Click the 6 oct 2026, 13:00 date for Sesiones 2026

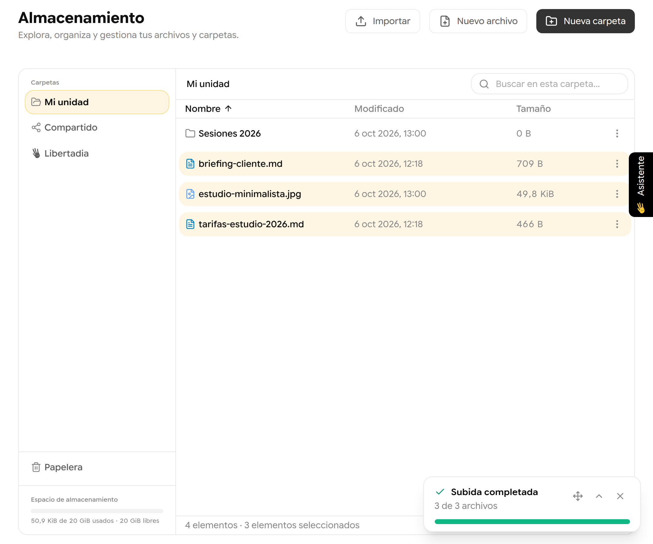(390, 133)
